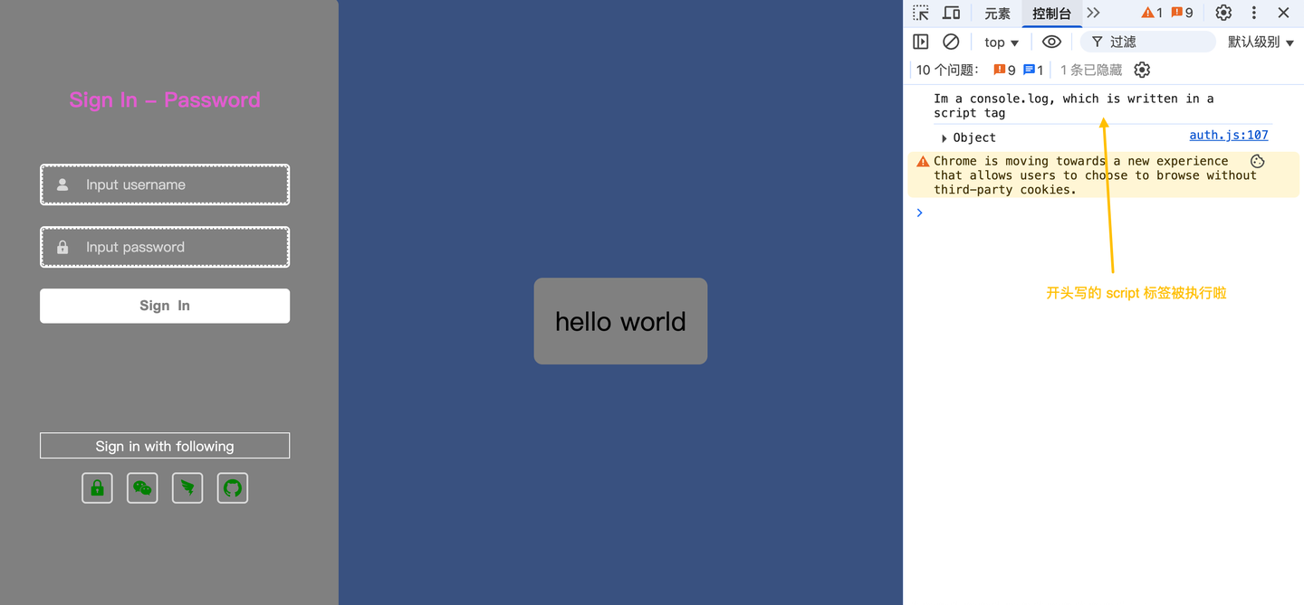Image resolution: width=1304 pixels, height=605 pixels.
Task: Toggle the device toolbar icon
Action: click(952, 13)
